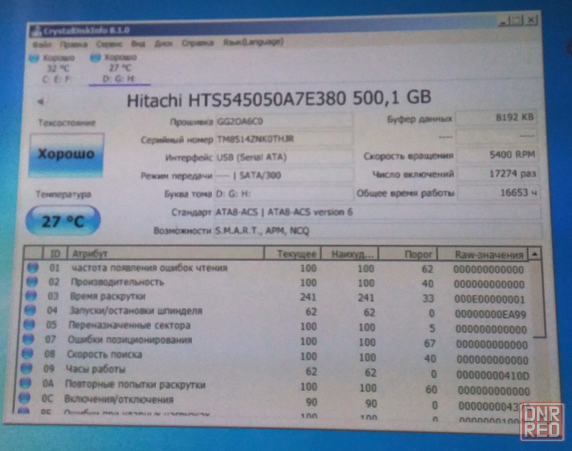Open the Сервис menu

[109, 43]
